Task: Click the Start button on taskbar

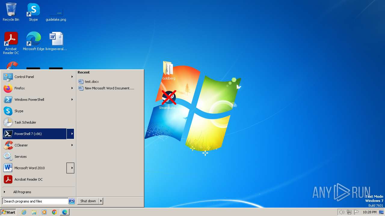Action: click(8, 212)
